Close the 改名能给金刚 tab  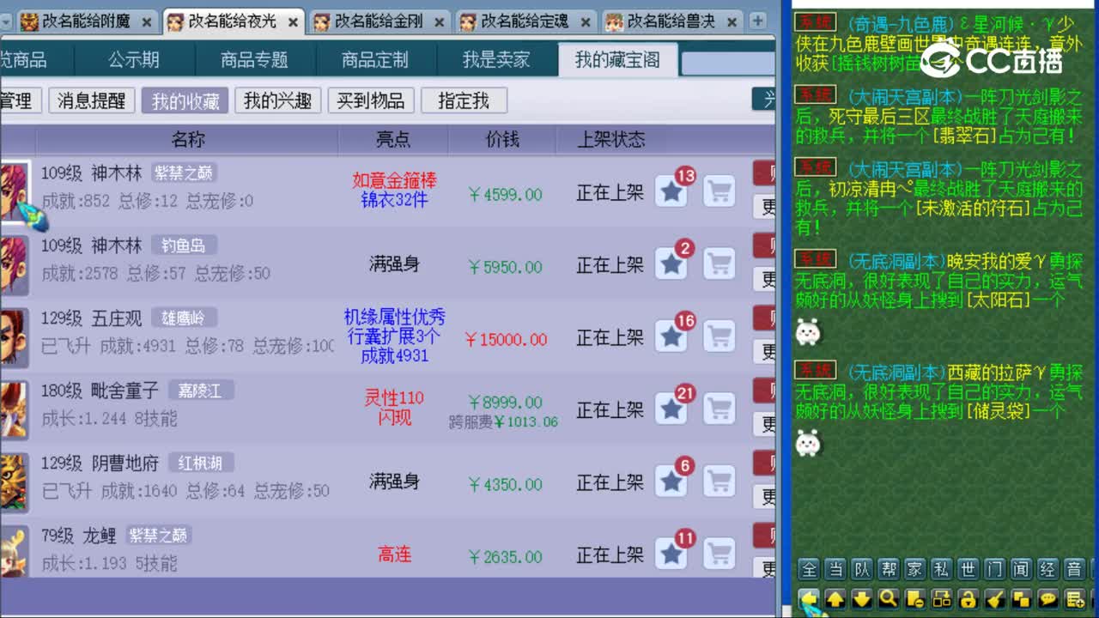pyautogui.click(x=439, y=22)
